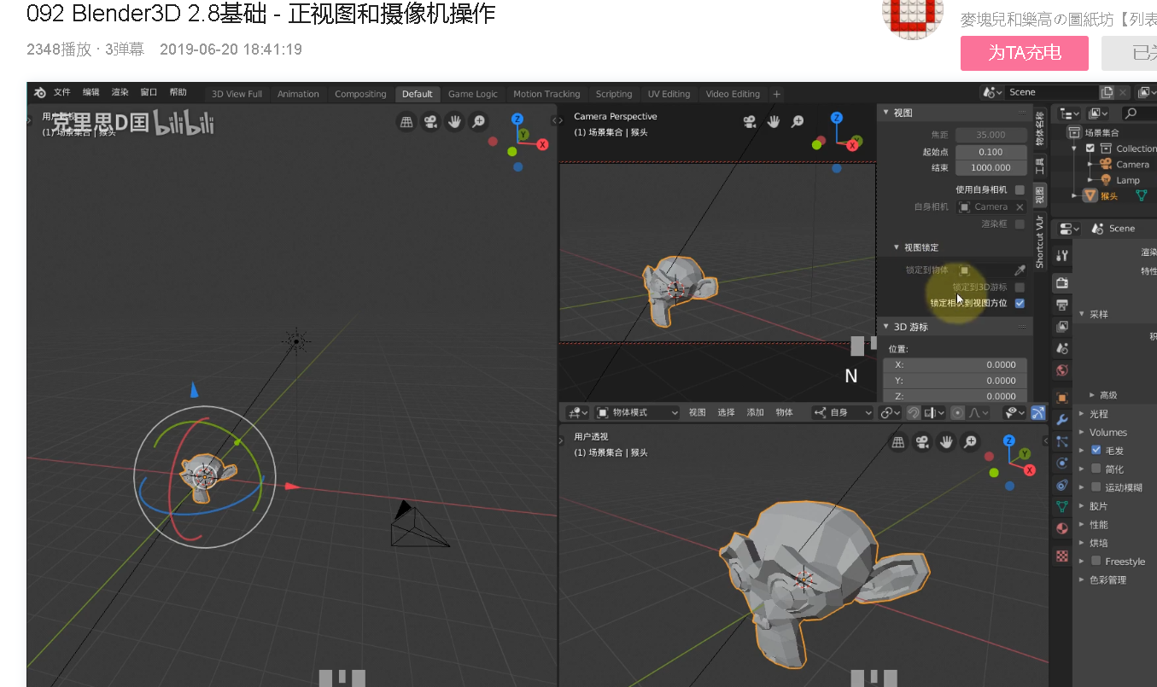Image resolution: width=1157 pixels, height=687 pixels.
Task: Select the wrench-shaped Modifier properties icon
Action: coord(1061,419)
